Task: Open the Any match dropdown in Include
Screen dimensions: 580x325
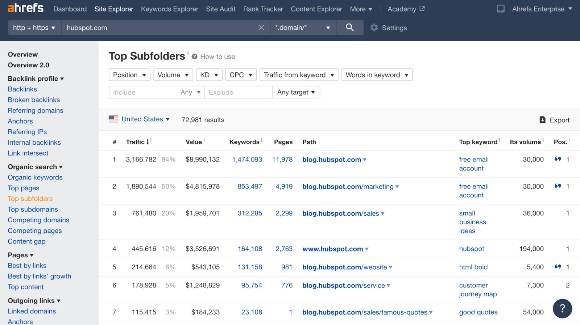Action: point(191,92)
